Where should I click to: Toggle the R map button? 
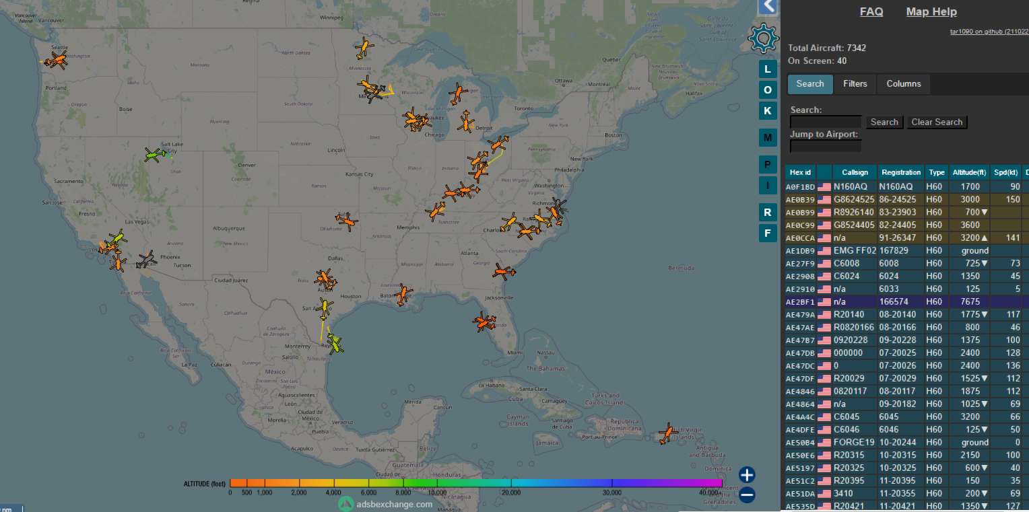click(x=767, y=213)
